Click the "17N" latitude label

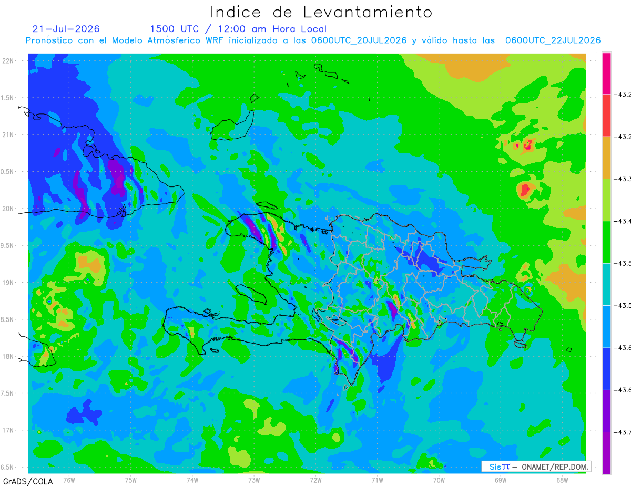(8, 430)
